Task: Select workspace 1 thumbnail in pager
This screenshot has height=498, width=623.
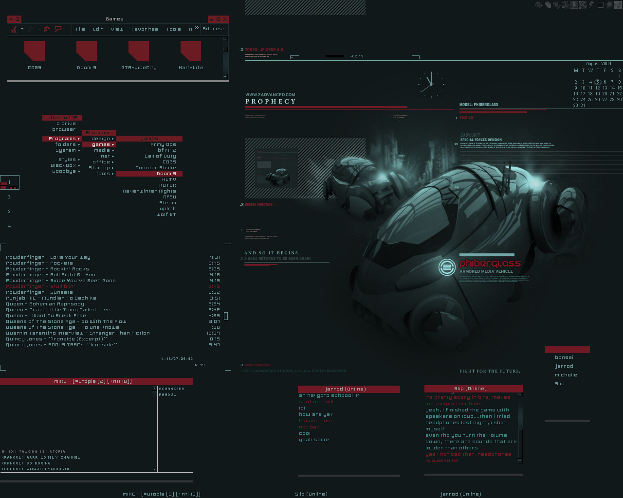Action: [x=9, y=182]
